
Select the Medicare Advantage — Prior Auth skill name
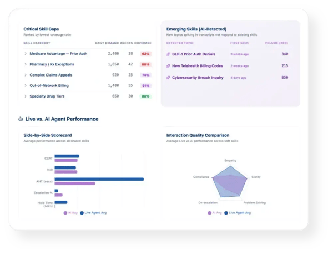(x=58, y=54)
